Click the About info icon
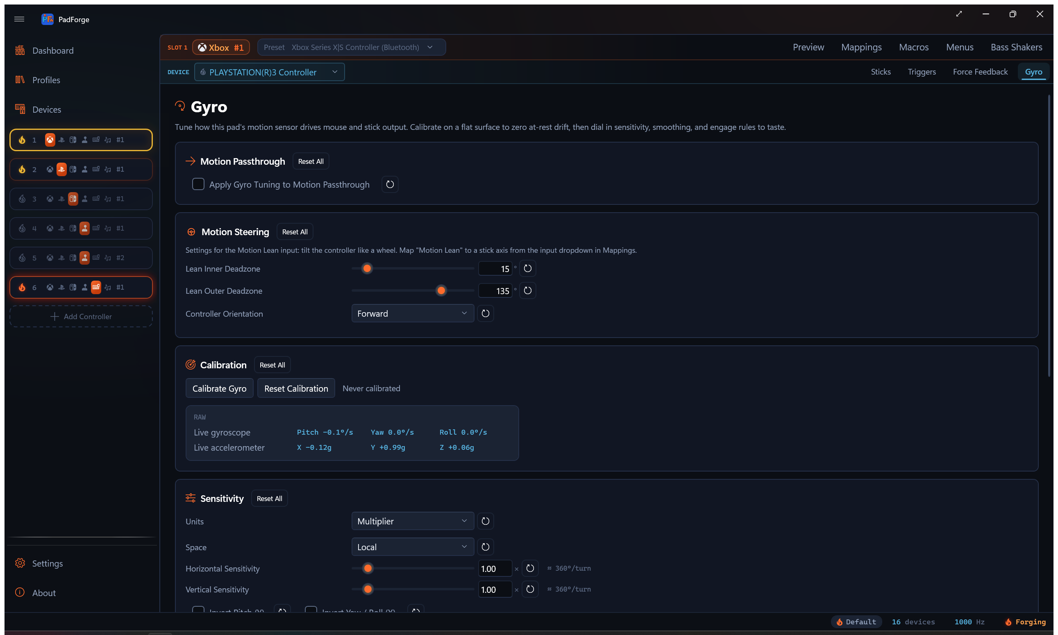1058x635 pixels. [x=20, y=593]
